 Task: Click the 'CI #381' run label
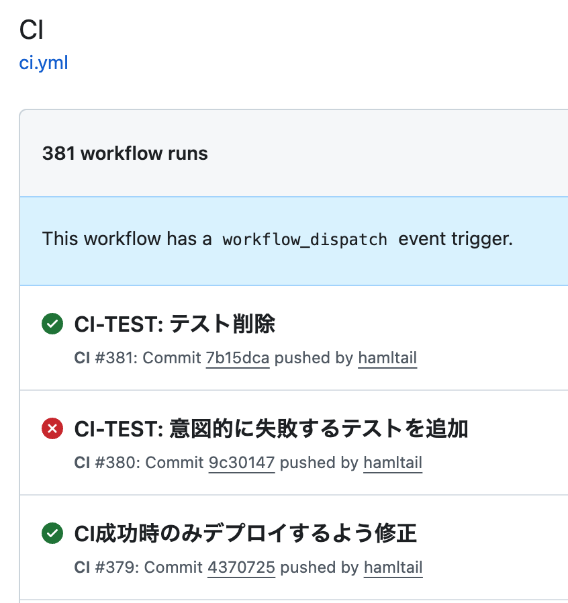(104, 358)
